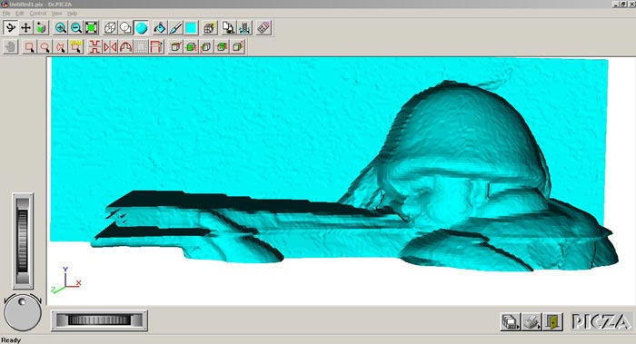Select the polygon freeform selection tool
Viewport: 636px width, 344px height.
click(60, 46)
